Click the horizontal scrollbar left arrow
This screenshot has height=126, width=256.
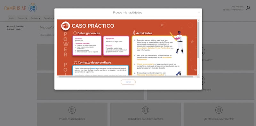(x=58, y=76)
